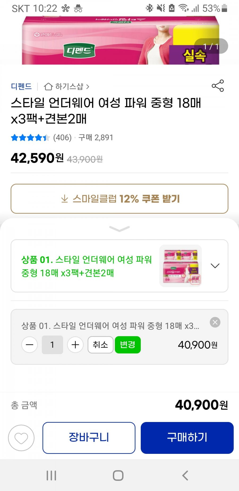Open the review star rating (406)
239x491 pixels.
point(41,137)
